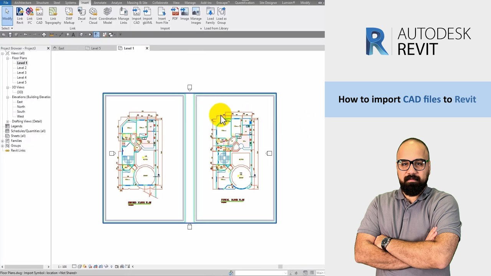
Task: Switch to the Massing & Site ribbon tab
Action: (137, 3)
